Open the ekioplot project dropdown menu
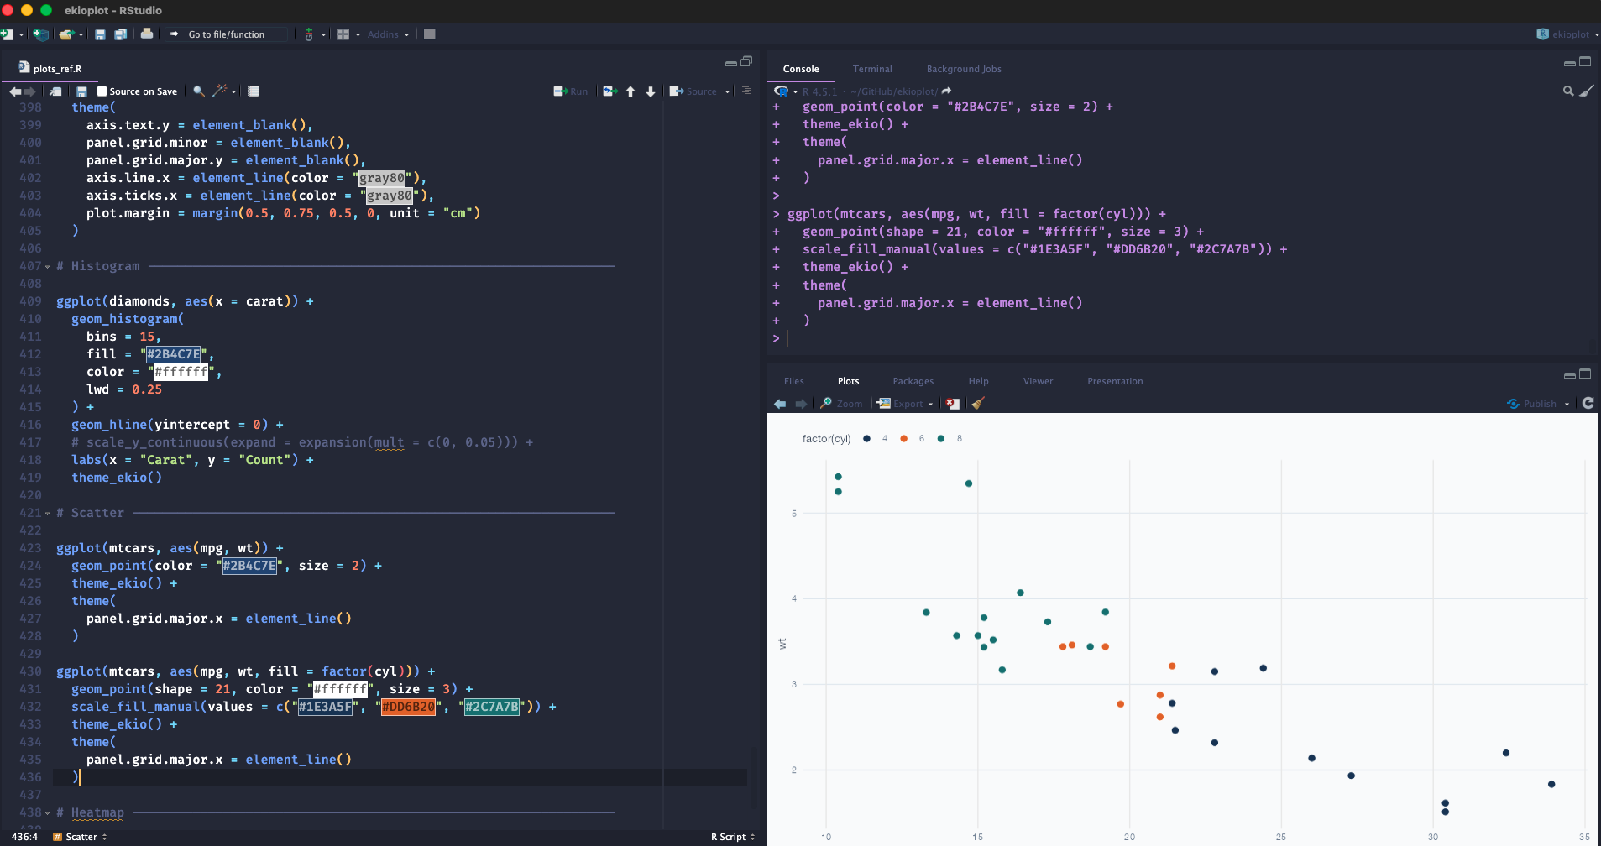 [x=1568, y=34]
